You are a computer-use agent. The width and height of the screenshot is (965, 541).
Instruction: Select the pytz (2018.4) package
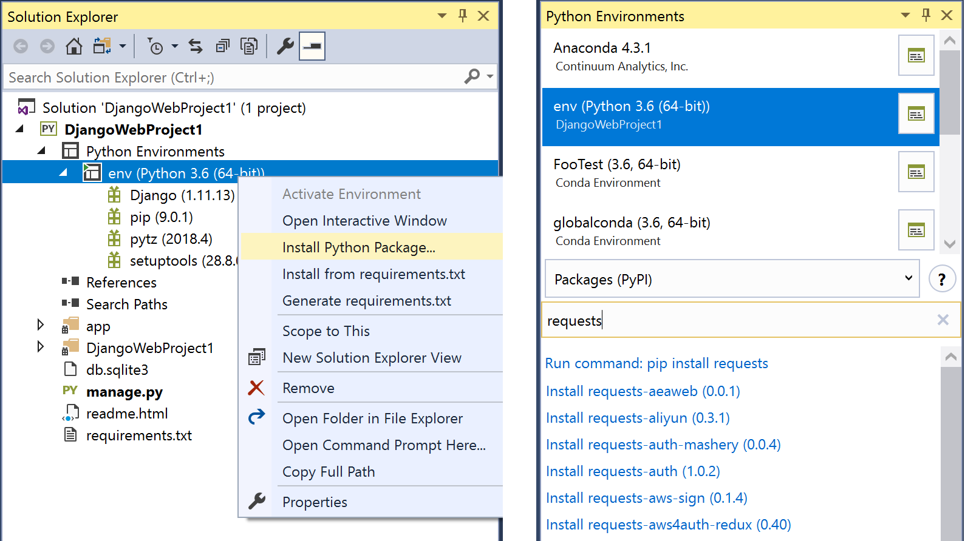coord(171,239)
